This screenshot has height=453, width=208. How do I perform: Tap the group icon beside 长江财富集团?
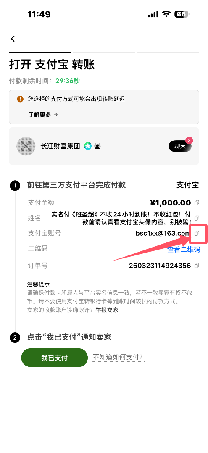[x=97, y=147]
